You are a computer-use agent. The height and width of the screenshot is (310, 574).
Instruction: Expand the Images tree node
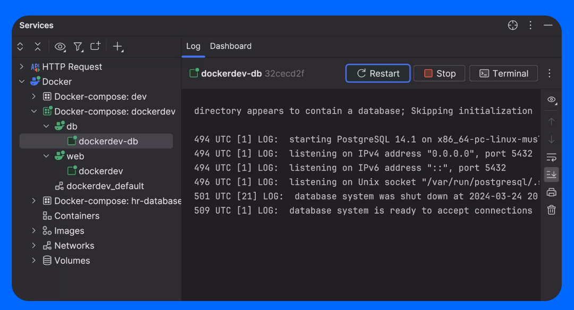34,231
